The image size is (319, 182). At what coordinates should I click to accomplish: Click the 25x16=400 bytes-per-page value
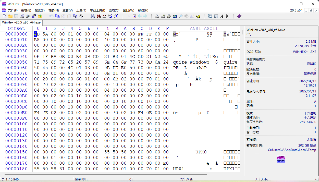click(x=308, y=122)
